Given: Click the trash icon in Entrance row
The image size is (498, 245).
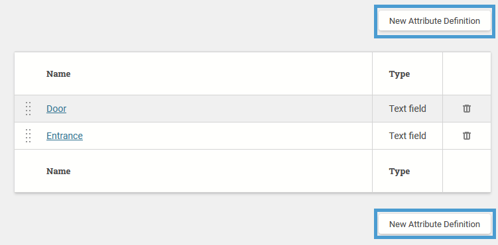Looking at the screenshot, I should pyautogui.click(x=467, y=136).
